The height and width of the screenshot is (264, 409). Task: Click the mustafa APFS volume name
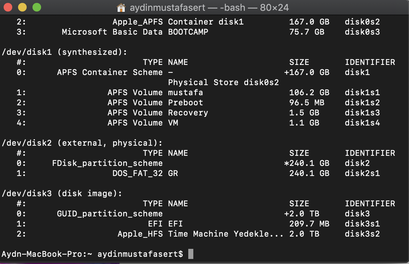185,92
